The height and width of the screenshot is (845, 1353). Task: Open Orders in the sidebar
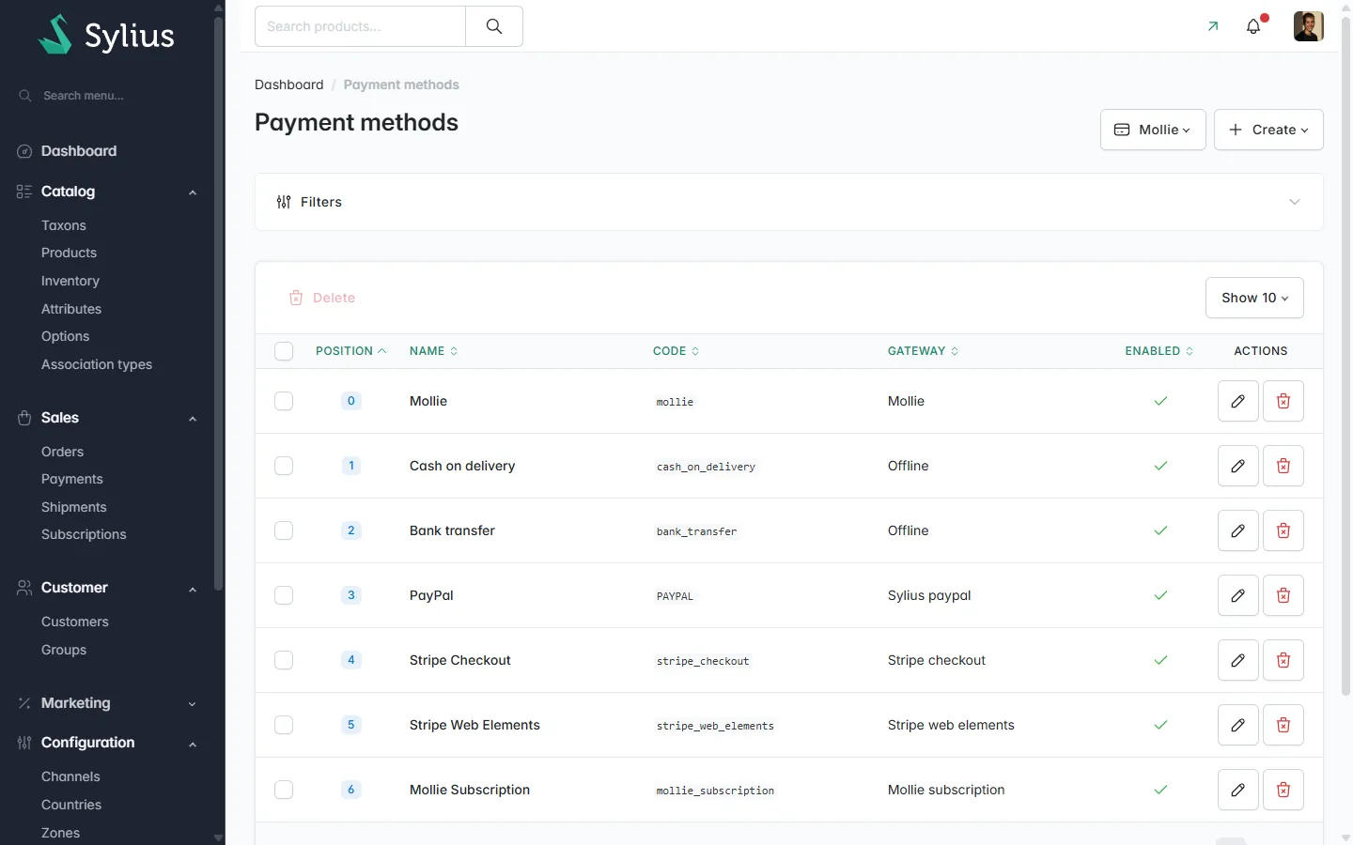[x=62, y=452]
